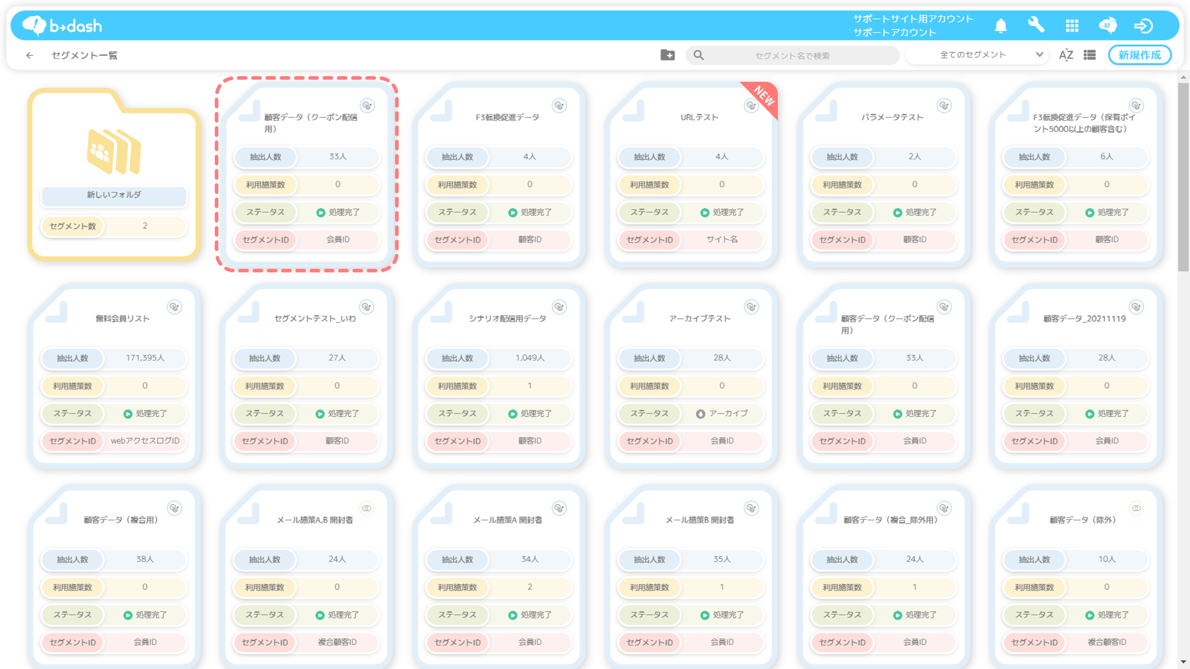Open the notifications bell icon
1190x669 pixels.
click(x=1001, y=26)
